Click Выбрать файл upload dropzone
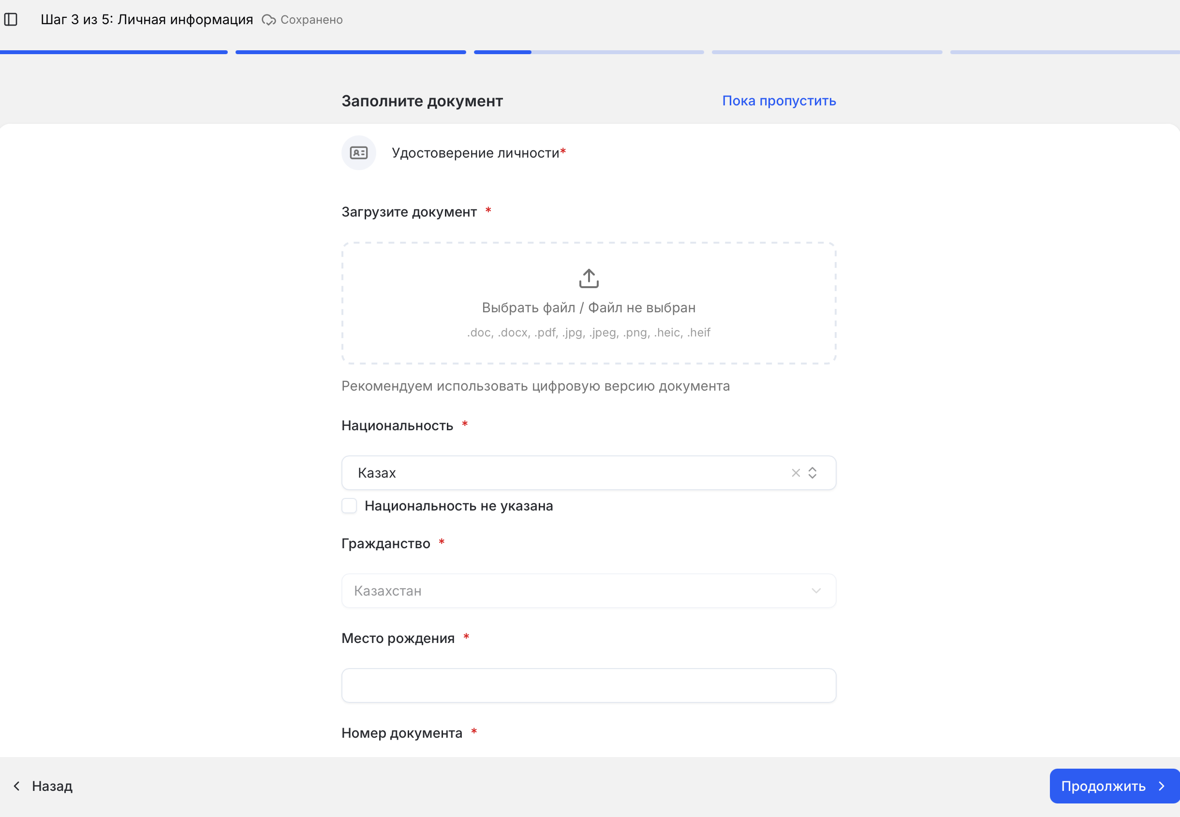This screenshot has width=1180, height=817. click(589, 303)
